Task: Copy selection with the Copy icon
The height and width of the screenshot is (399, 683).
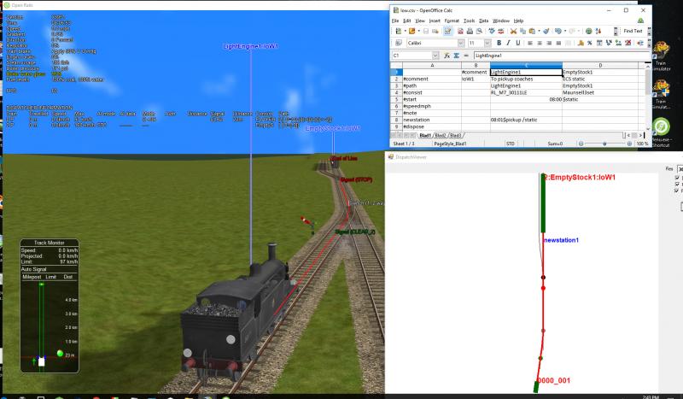Action: coord(522,31)
